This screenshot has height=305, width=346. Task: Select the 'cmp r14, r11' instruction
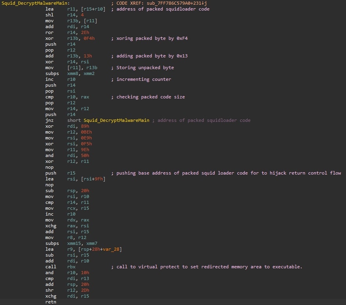click(67, 202)
